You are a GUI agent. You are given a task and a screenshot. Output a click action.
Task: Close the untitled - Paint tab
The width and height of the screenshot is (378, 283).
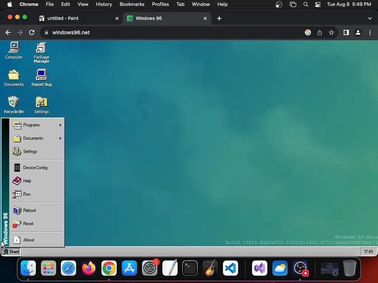[x=117, y=18]
